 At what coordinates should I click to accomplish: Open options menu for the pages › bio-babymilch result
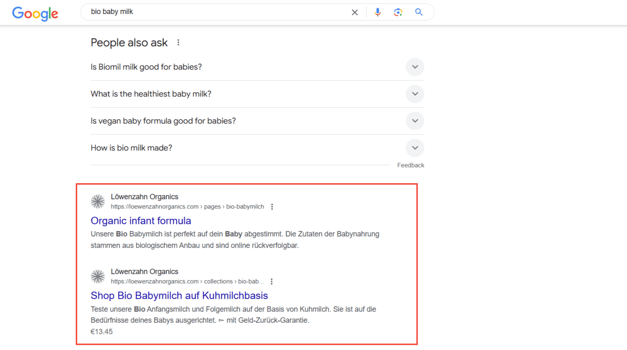click(272, 207)
